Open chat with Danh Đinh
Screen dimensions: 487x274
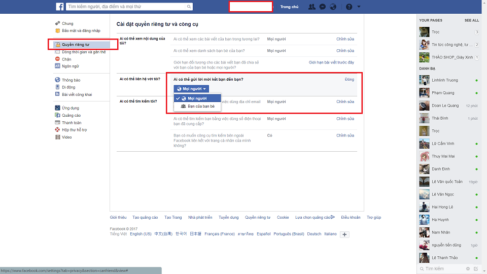[x=449, y=169]
